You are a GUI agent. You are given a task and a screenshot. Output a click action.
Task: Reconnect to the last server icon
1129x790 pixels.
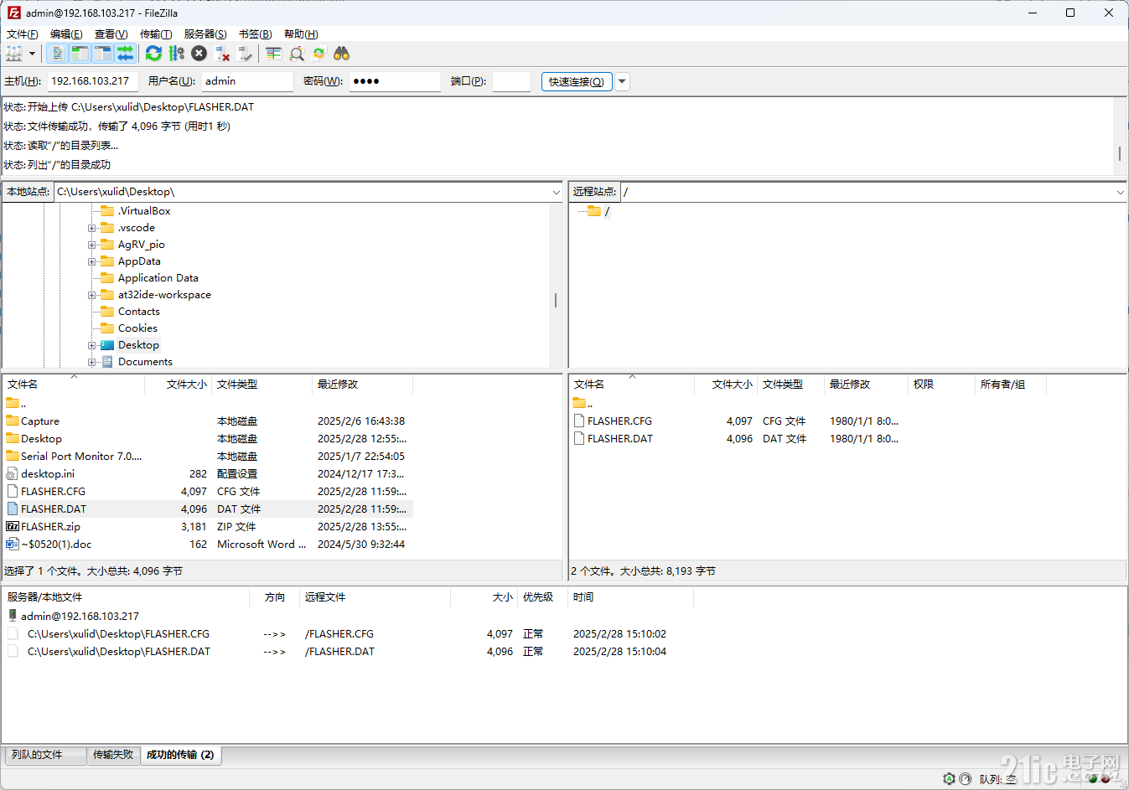[x=245, y=54]
